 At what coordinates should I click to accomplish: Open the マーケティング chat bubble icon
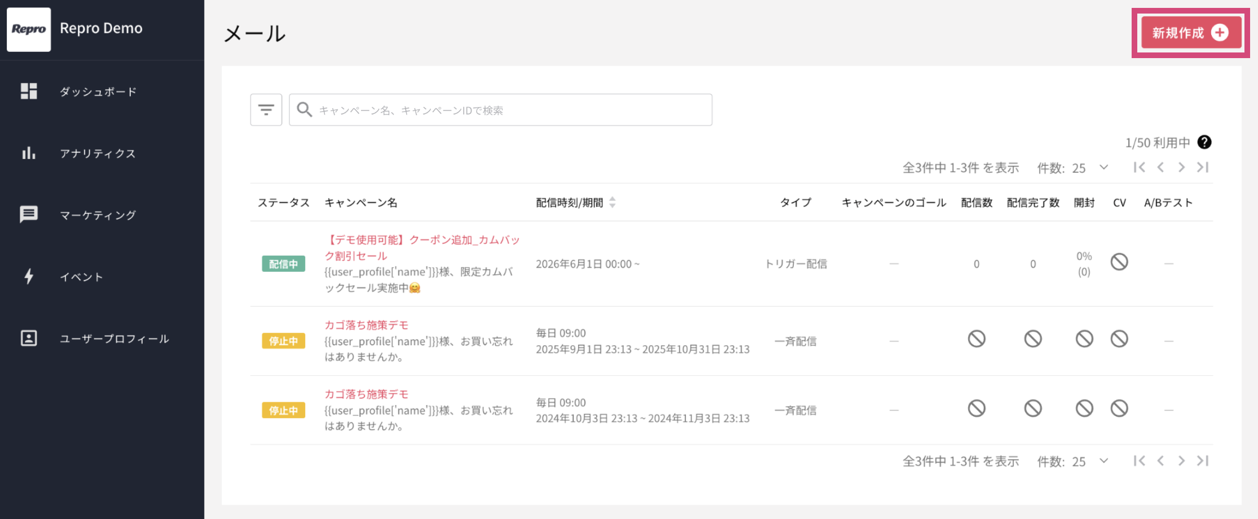pyautogui.click(x=29, y=214)
